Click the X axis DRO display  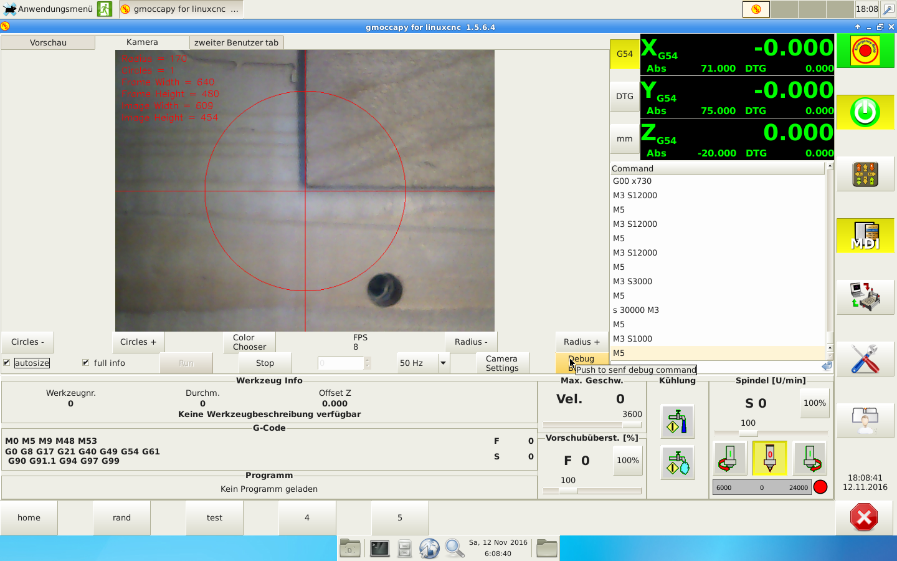738,55
